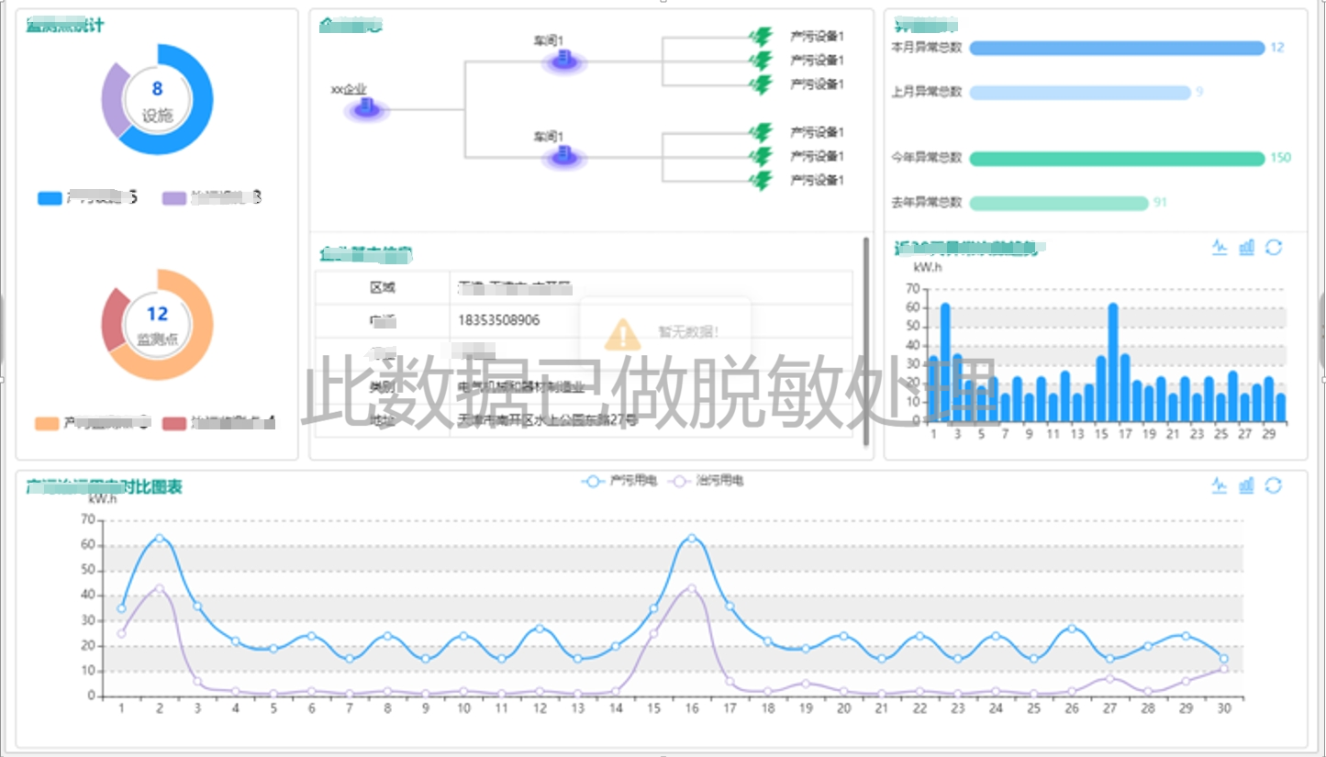Screen dimensions: 1326x757
Task: Toggle the 产污用电 legend series
Action: click(x=619, y=480)
